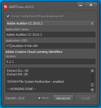Click Adobe Creative Cloud Licensing Identifiers text
Image resolution: width=101 pixels, height=108 pixels.
tap(34, 52)
